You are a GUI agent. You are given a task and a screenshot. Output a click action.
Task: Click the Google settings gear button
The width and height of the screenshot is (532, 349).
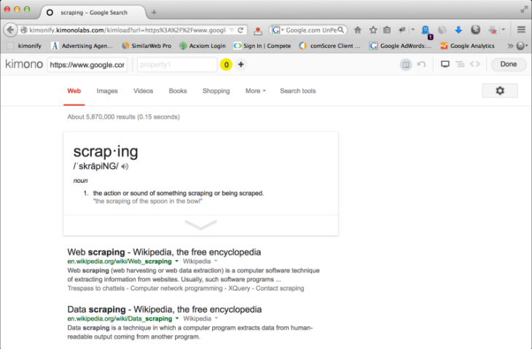[x=500, y=91]
